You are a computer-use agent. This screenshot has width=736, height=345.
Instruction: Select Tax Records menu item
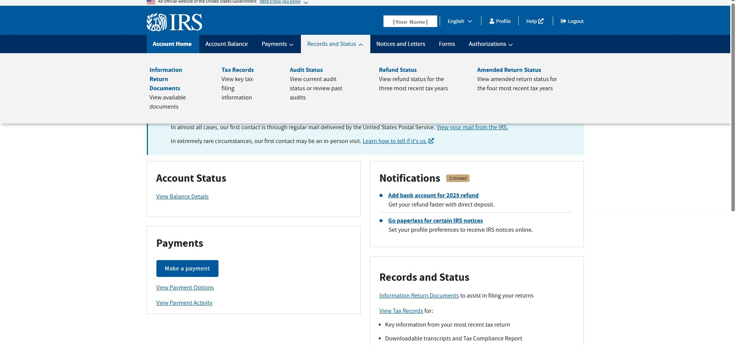point(238,70)
